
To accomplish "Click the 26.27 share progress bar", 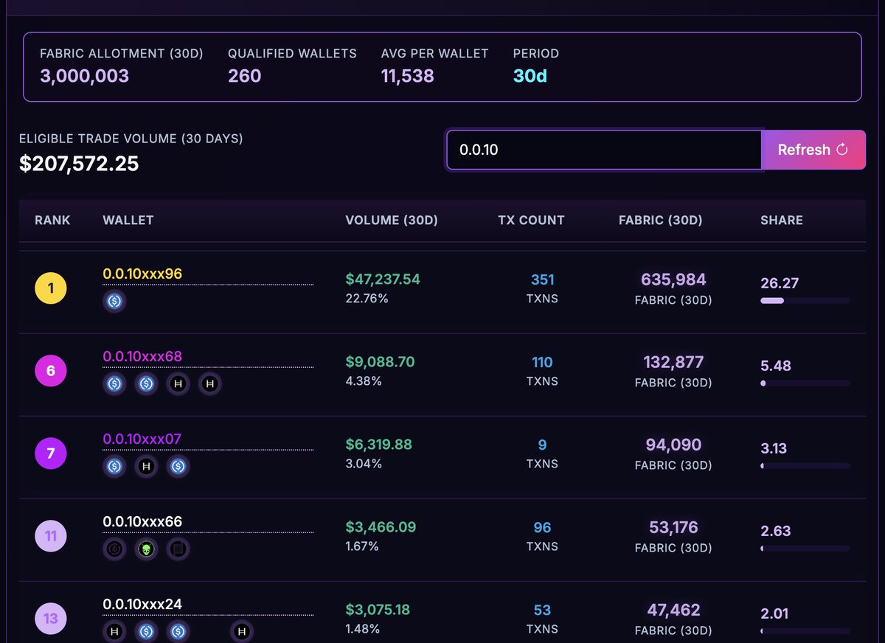I will (805, 301).
